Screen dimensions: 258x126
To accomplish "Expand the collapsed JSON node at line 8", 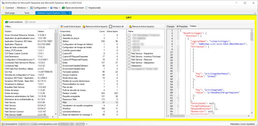I will point(178,49).
